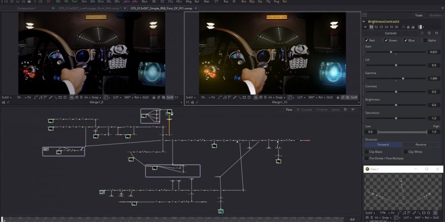Enable the Clip Black checkbox
445x222 pixels.
[x=366, y=151]
